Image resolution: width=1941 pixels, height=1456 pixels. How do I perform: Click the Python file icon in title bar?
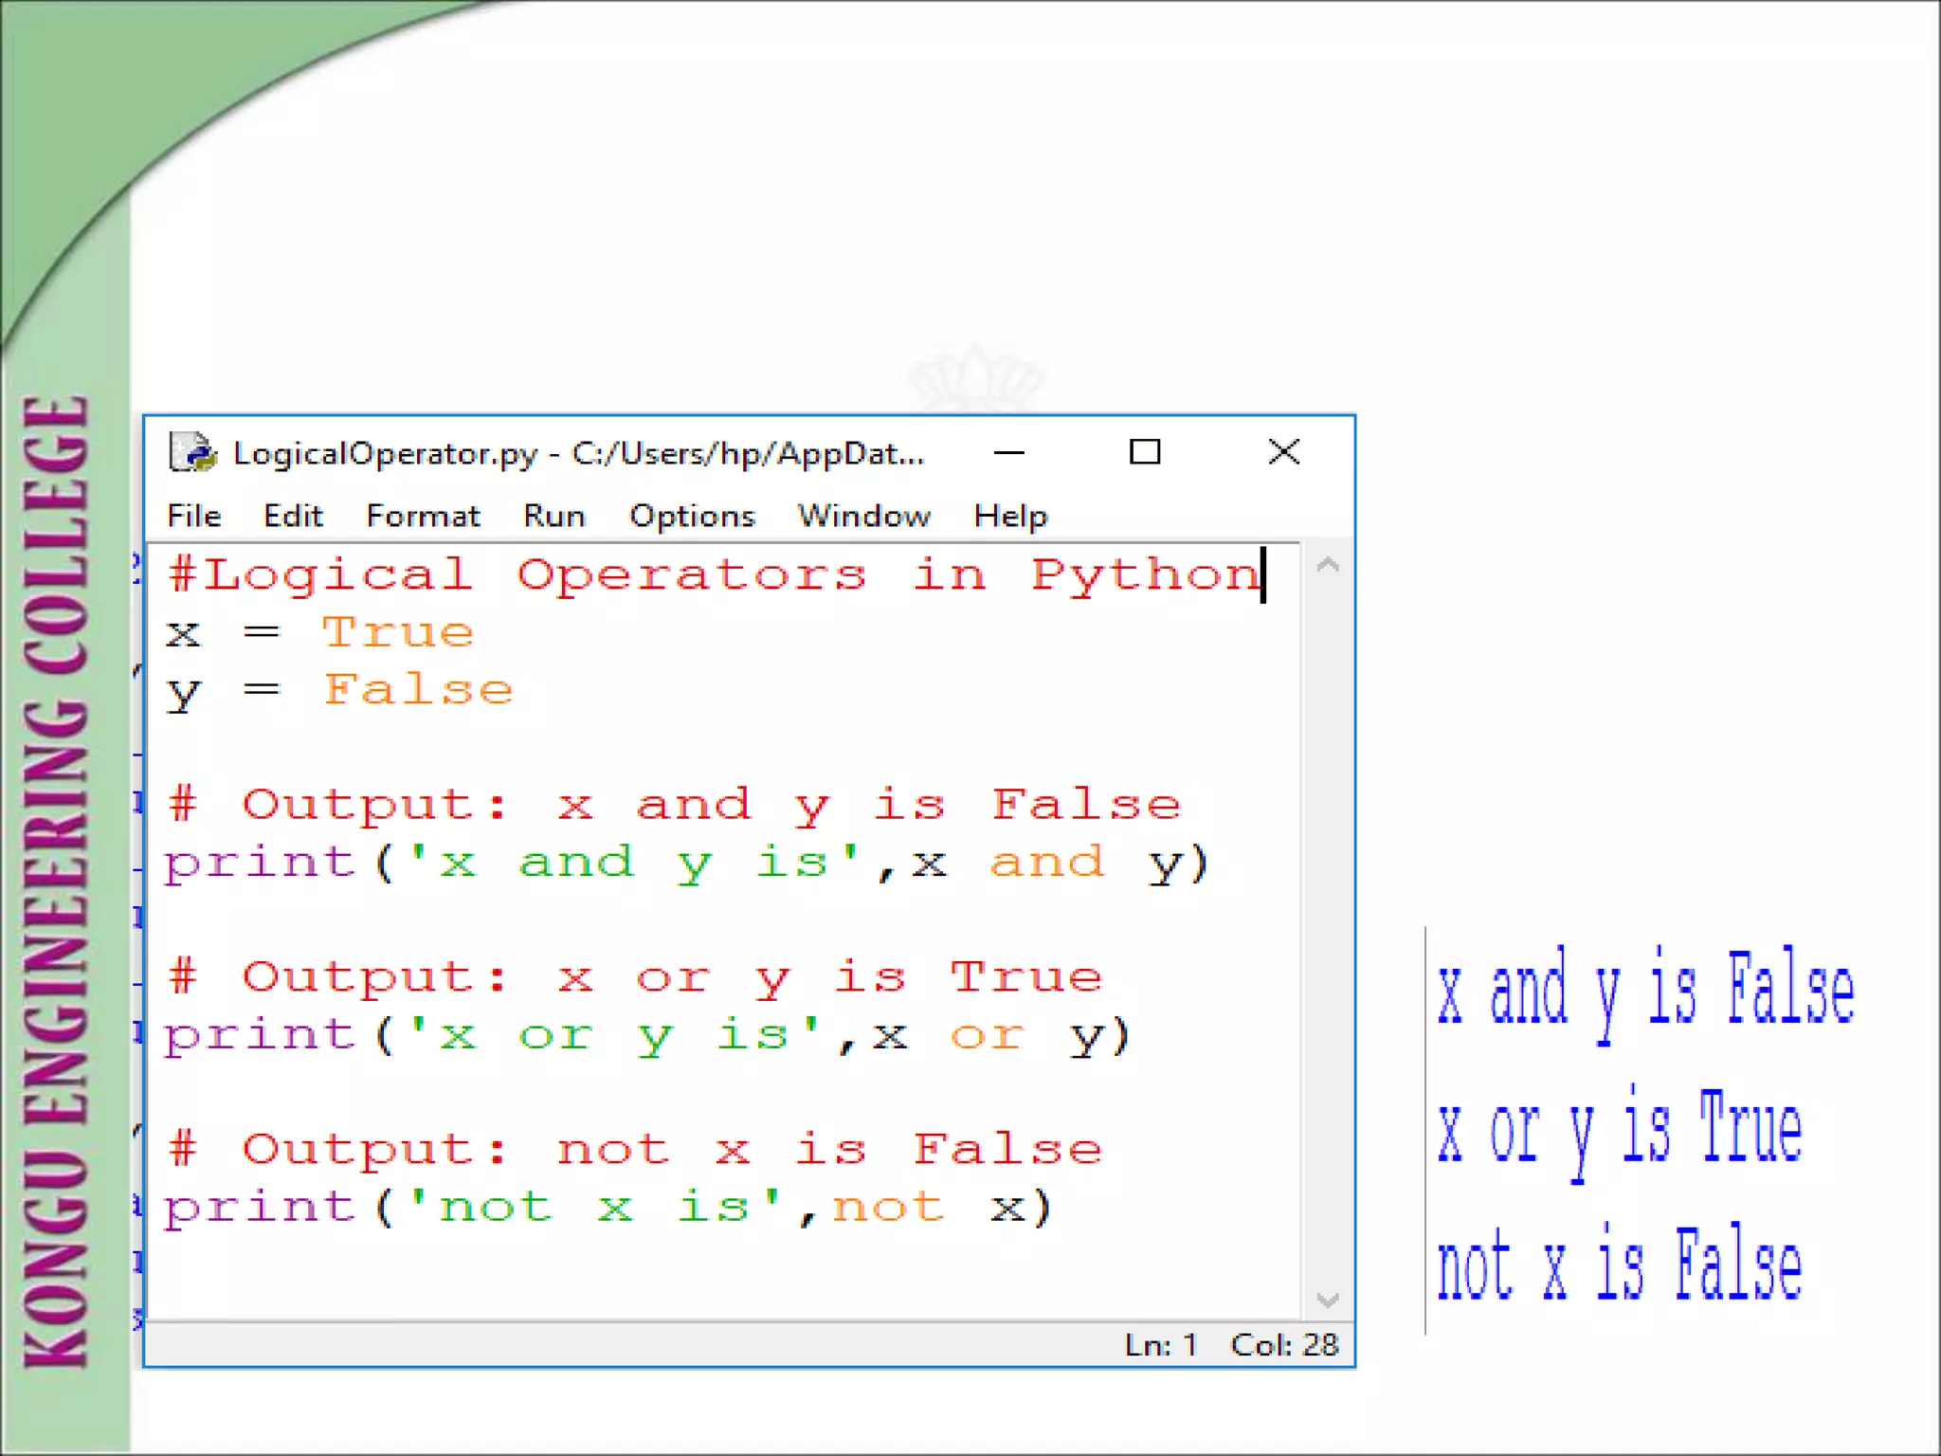(x=192, y=452)
